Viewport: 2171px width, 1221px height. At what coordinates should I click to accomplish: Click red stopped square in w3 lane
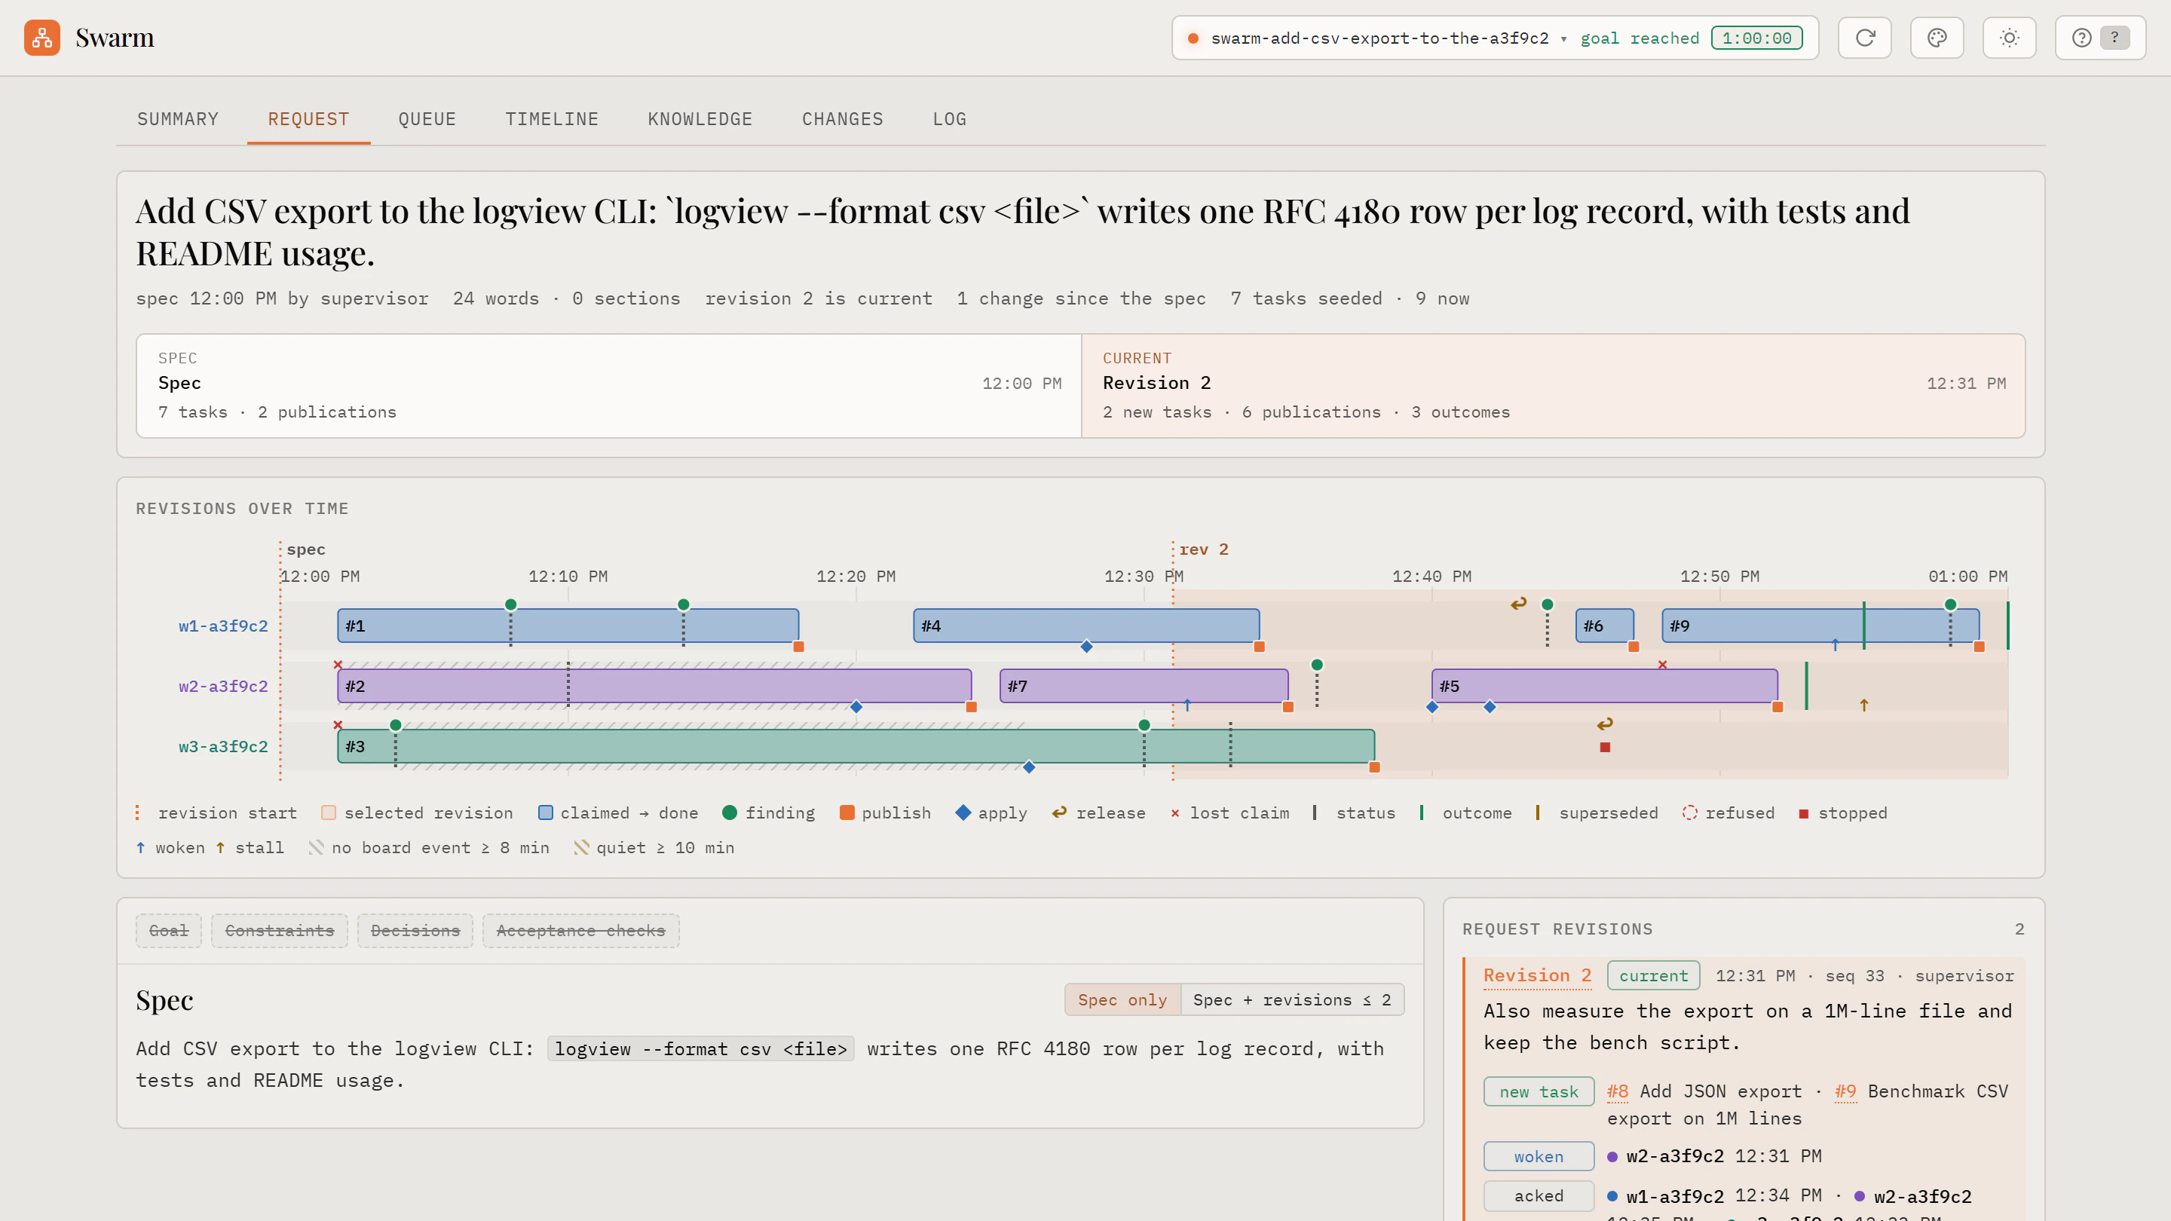[1605, 748]
